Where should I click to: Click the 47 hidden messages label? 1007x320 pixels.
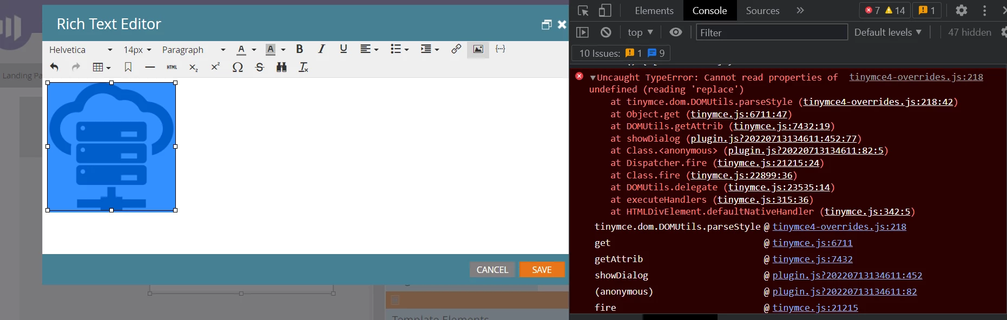[969, 32]
